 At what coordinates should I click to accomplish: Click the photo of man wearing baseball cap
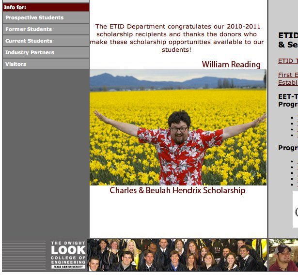(283, 255)
